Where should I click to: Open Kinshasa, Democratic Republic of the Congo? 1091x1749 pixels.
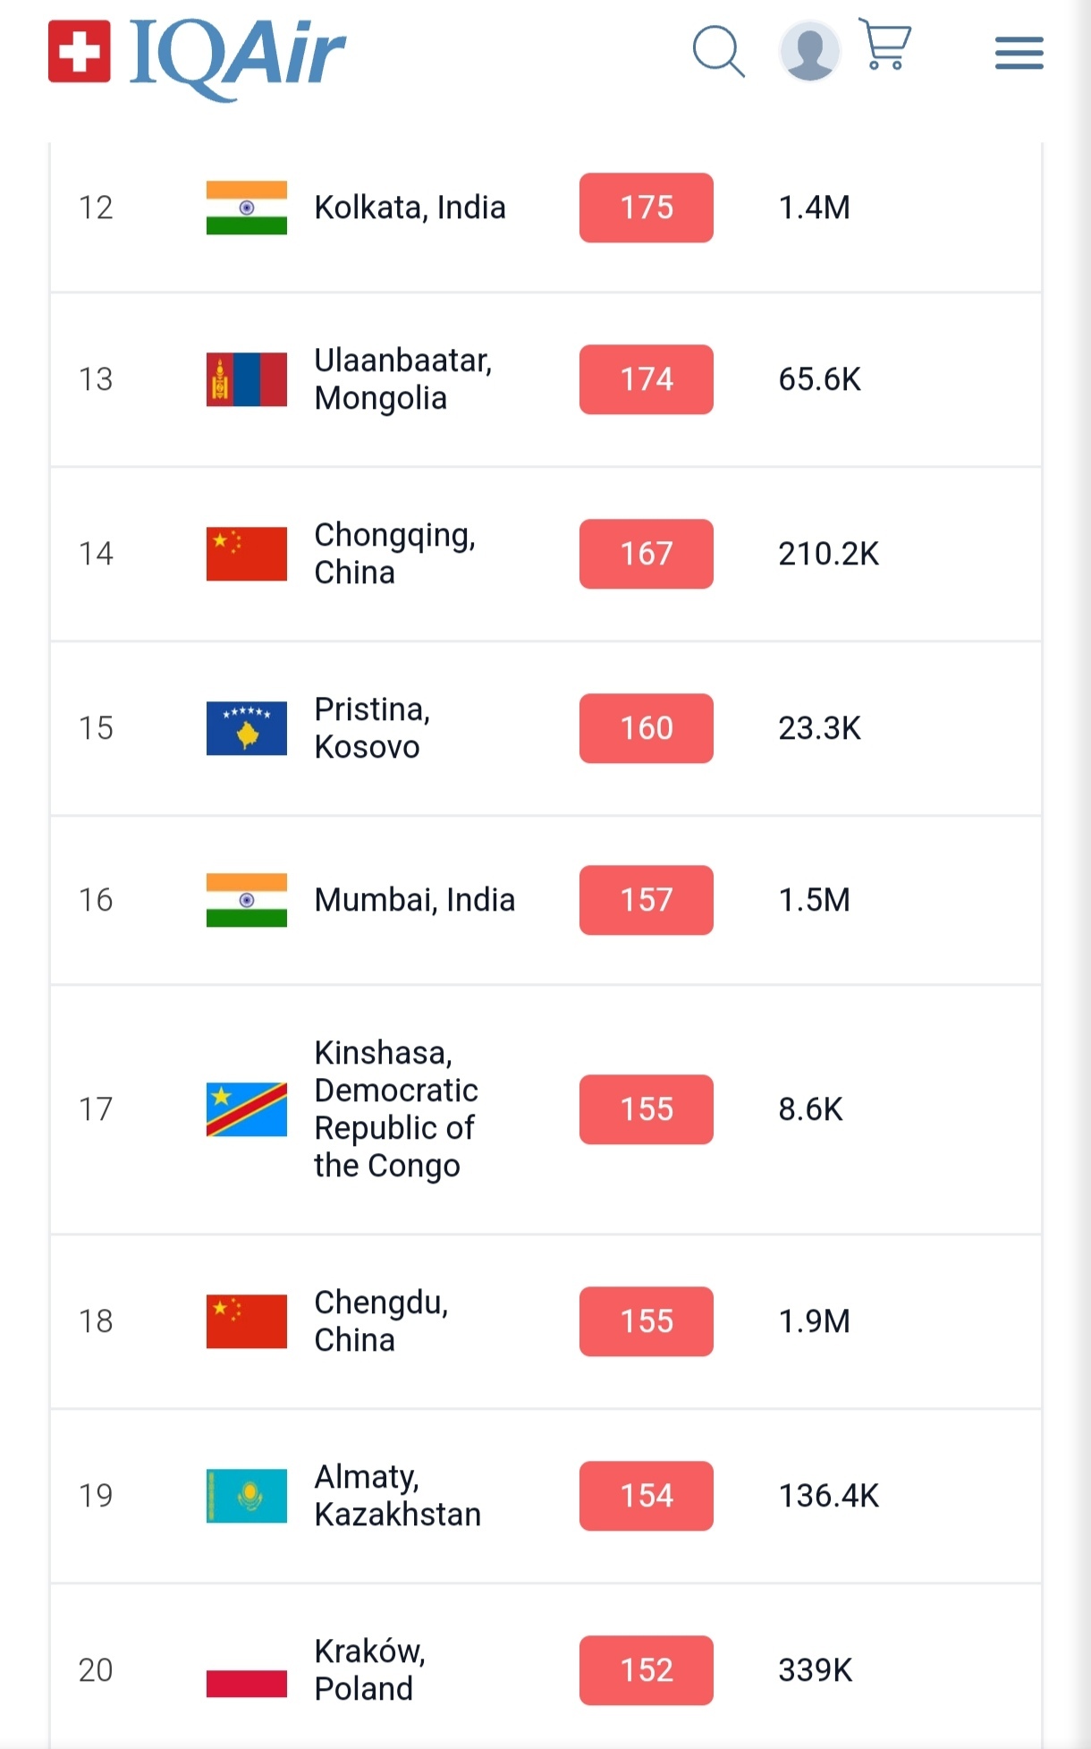[395, 1109]
